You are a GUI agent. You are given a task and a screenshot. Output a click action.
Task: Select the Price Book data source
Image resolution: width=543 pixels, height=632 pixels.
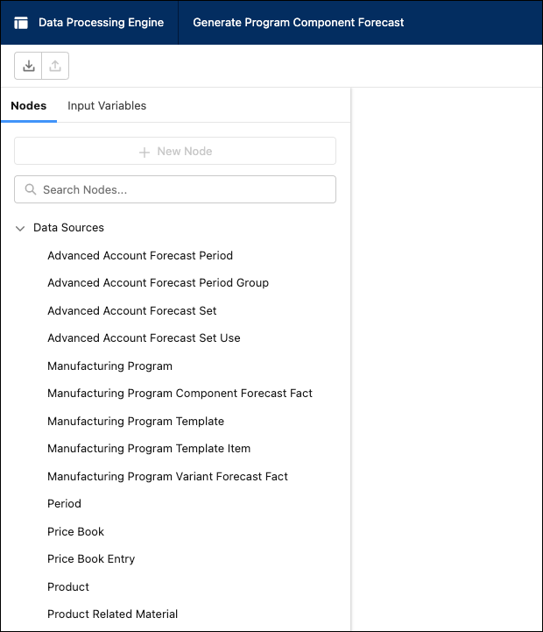[x=75, y=532]
